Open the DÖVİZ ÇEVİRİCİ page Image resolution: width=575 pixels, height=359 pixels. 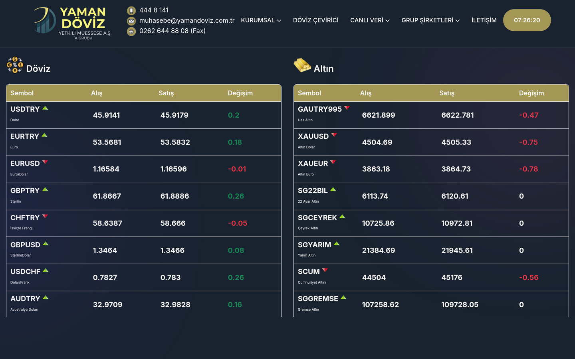pos(316,20)
